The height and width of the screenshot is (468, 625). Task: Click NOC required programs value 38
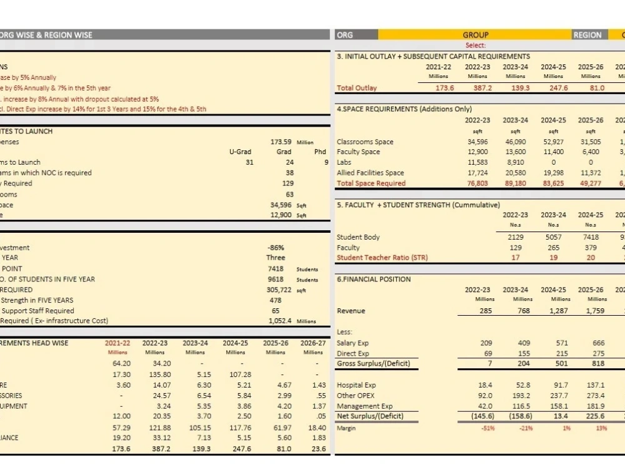(290, 173)
